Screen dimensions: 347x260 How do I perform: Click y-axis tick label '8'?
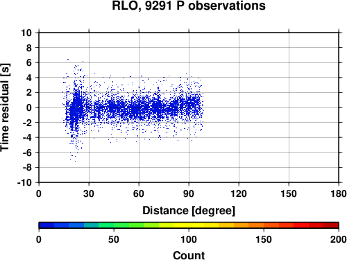[x=29, y=48]
